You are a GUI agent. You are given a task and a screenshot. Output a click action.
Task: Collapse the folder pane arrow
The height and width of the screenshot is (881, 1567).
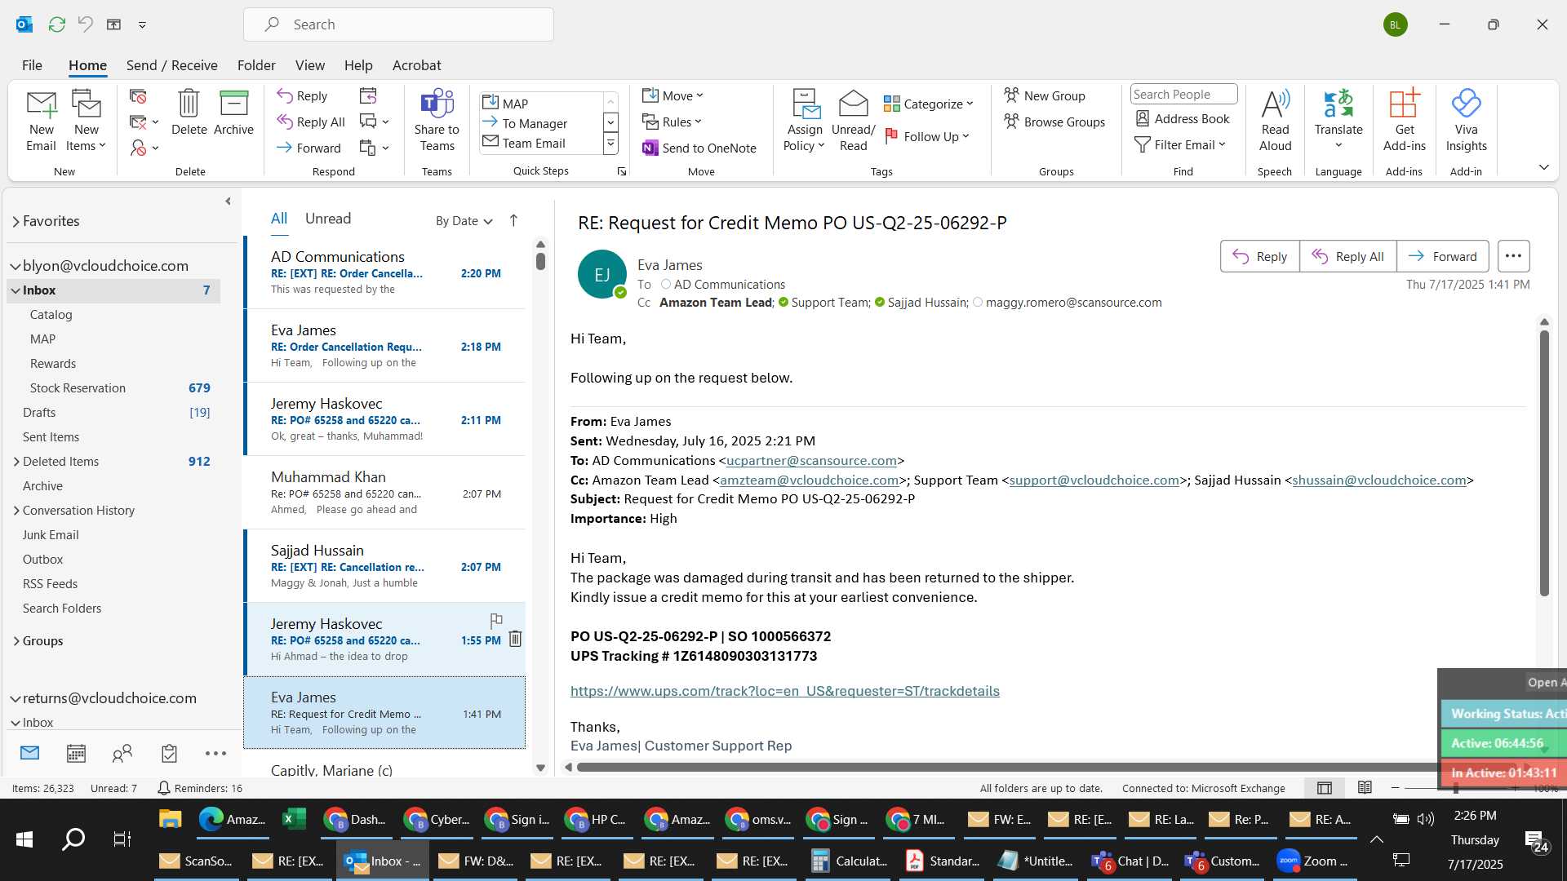click(x=228, y=201)
